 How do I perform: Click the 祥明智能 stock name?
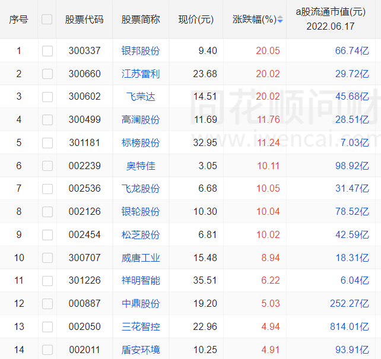141,281
